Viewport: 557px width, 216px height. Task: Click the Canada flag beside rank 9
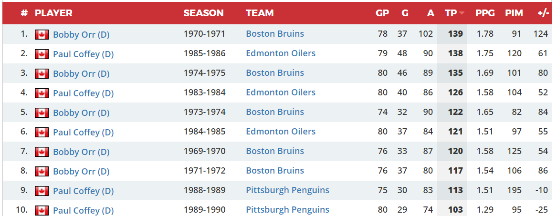click(x=42, y=191)
